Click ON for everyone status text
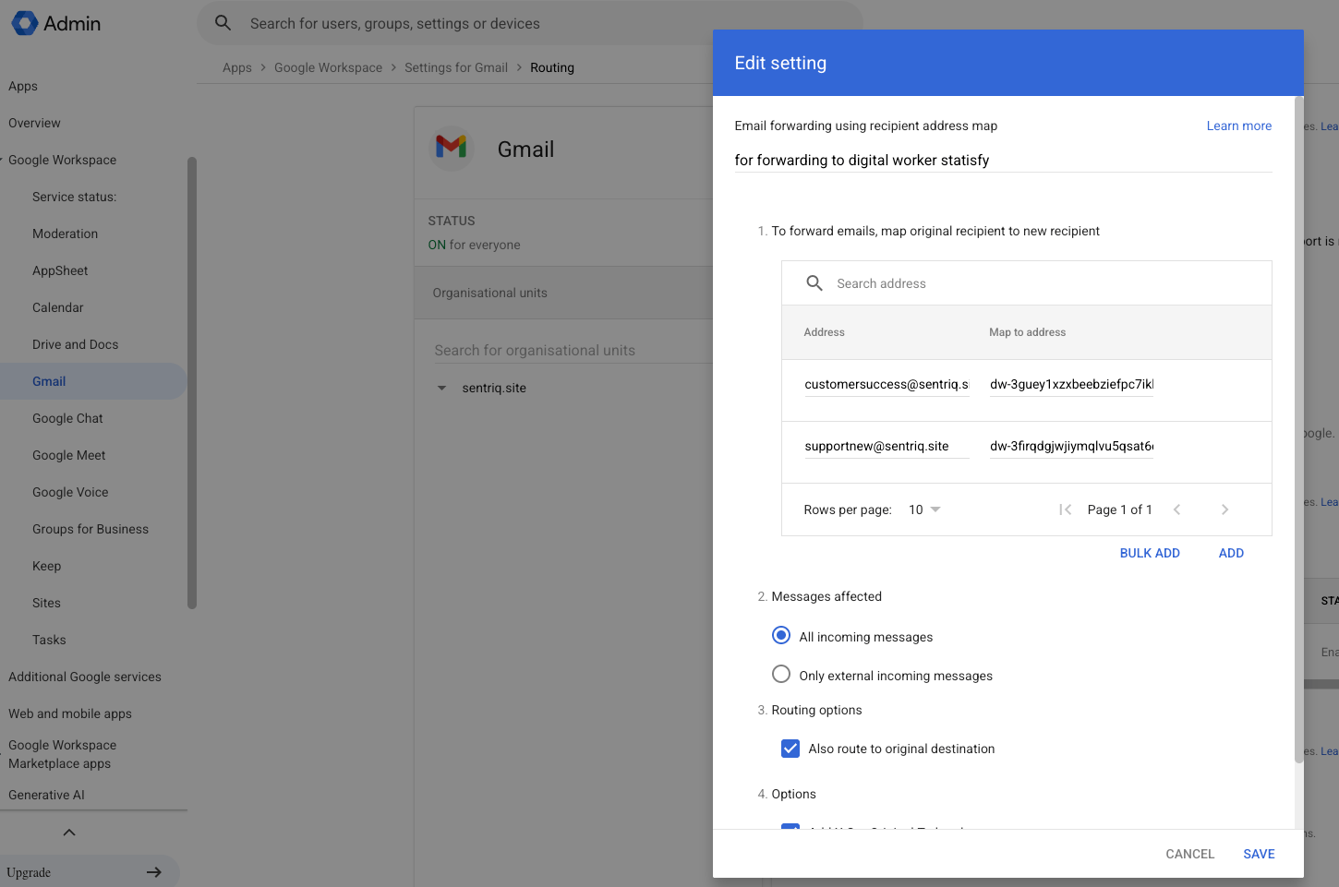 [x=474, y=245]
